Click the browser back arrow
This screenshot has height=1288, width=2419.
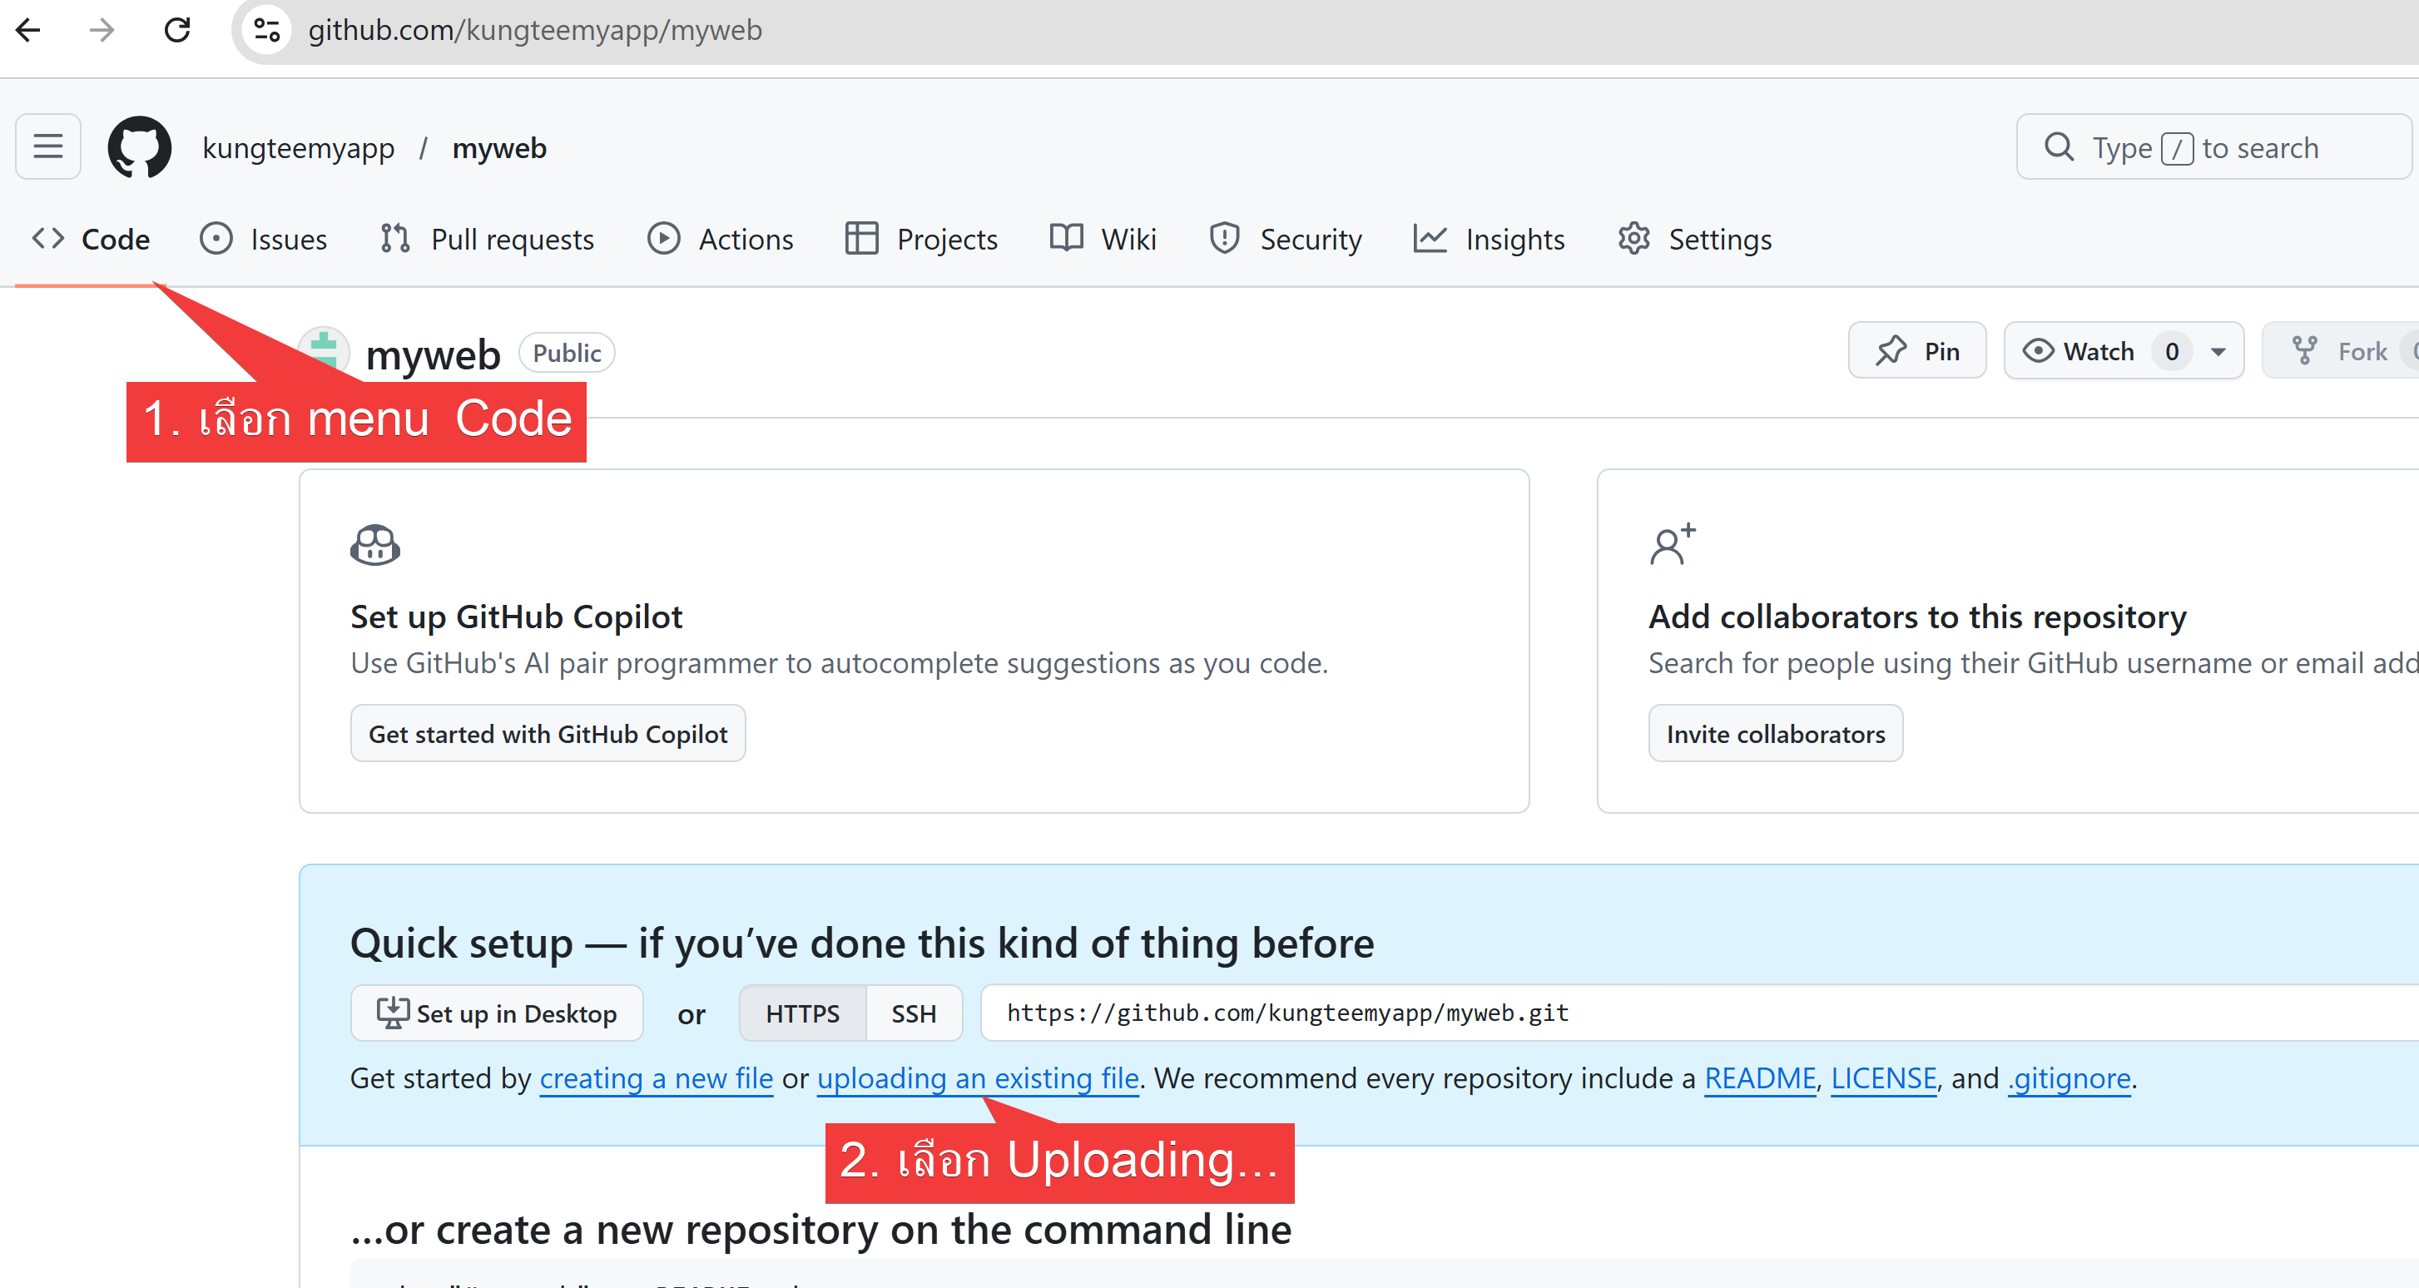[x=29, y=30]
